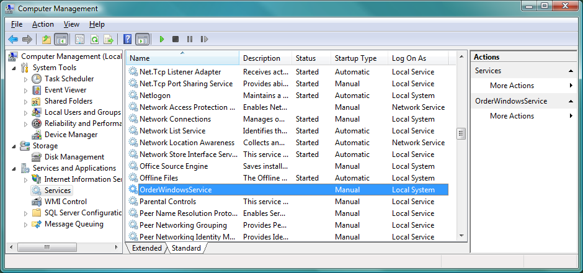This screenshot has width=583, height=273.
Task: Open More Actions under OrderWindowsService
Action: (x=512, y=116)
